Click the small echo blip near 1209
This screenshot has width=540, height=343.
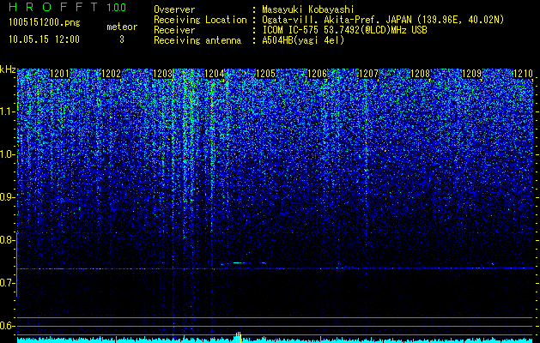click(492, 264)
